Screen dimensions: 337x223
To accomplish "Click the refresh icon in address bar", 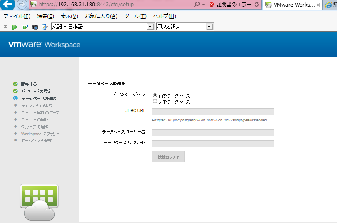I will point(257,5).
